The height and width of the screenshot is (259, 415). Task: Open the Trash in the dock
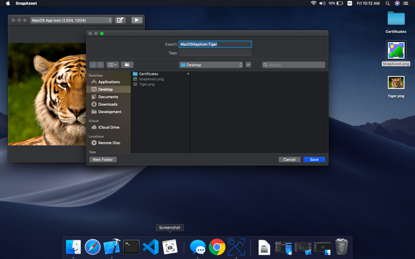pyautogui.click(x=341, y=247)
